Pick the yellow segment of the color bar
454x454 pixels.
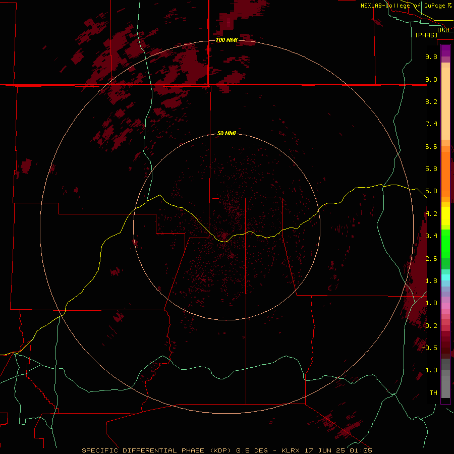[445, 216]
